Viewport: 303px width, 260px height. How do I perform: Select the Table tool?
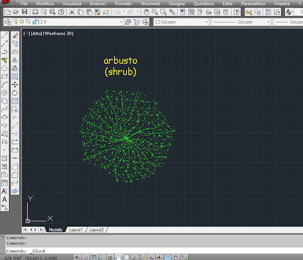point(4,183)
